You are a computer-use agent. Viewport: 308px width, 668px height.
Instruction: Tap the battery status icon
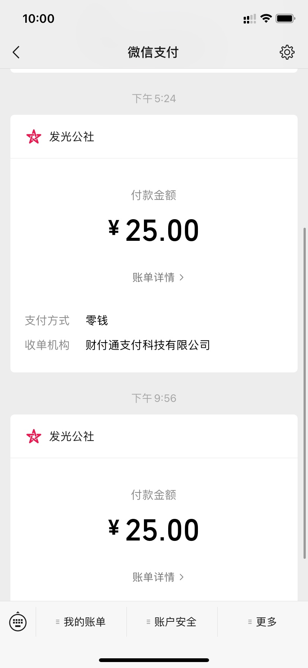(285, 18)
